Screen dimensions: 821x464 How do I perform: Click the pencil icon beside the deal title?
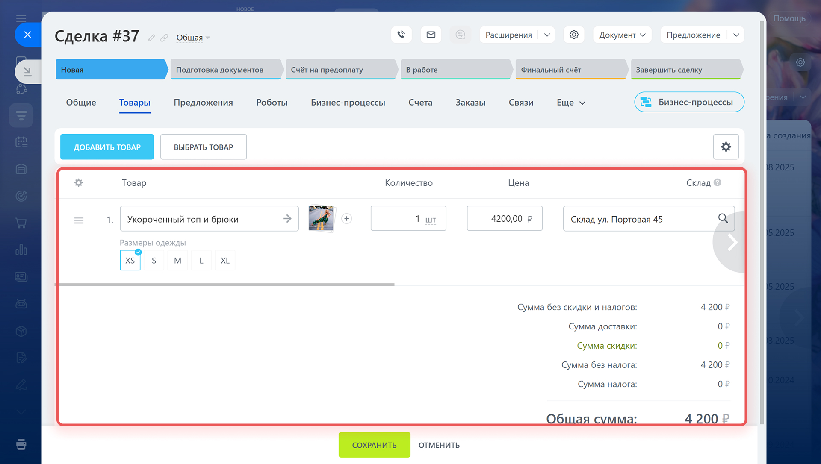point(151,38)
